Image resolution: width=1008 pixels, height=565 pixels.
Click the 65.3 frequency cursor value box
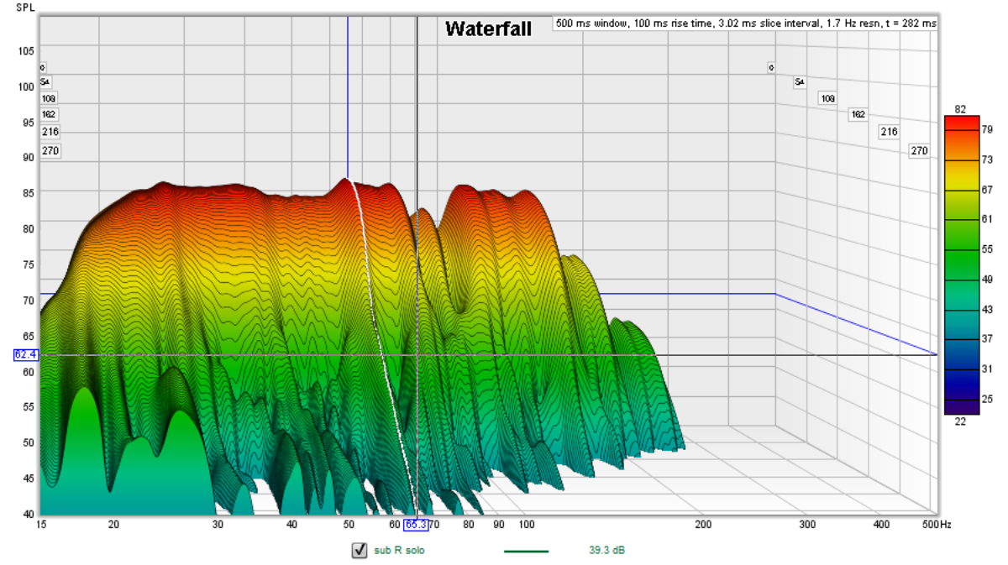[x=416, y=525]
